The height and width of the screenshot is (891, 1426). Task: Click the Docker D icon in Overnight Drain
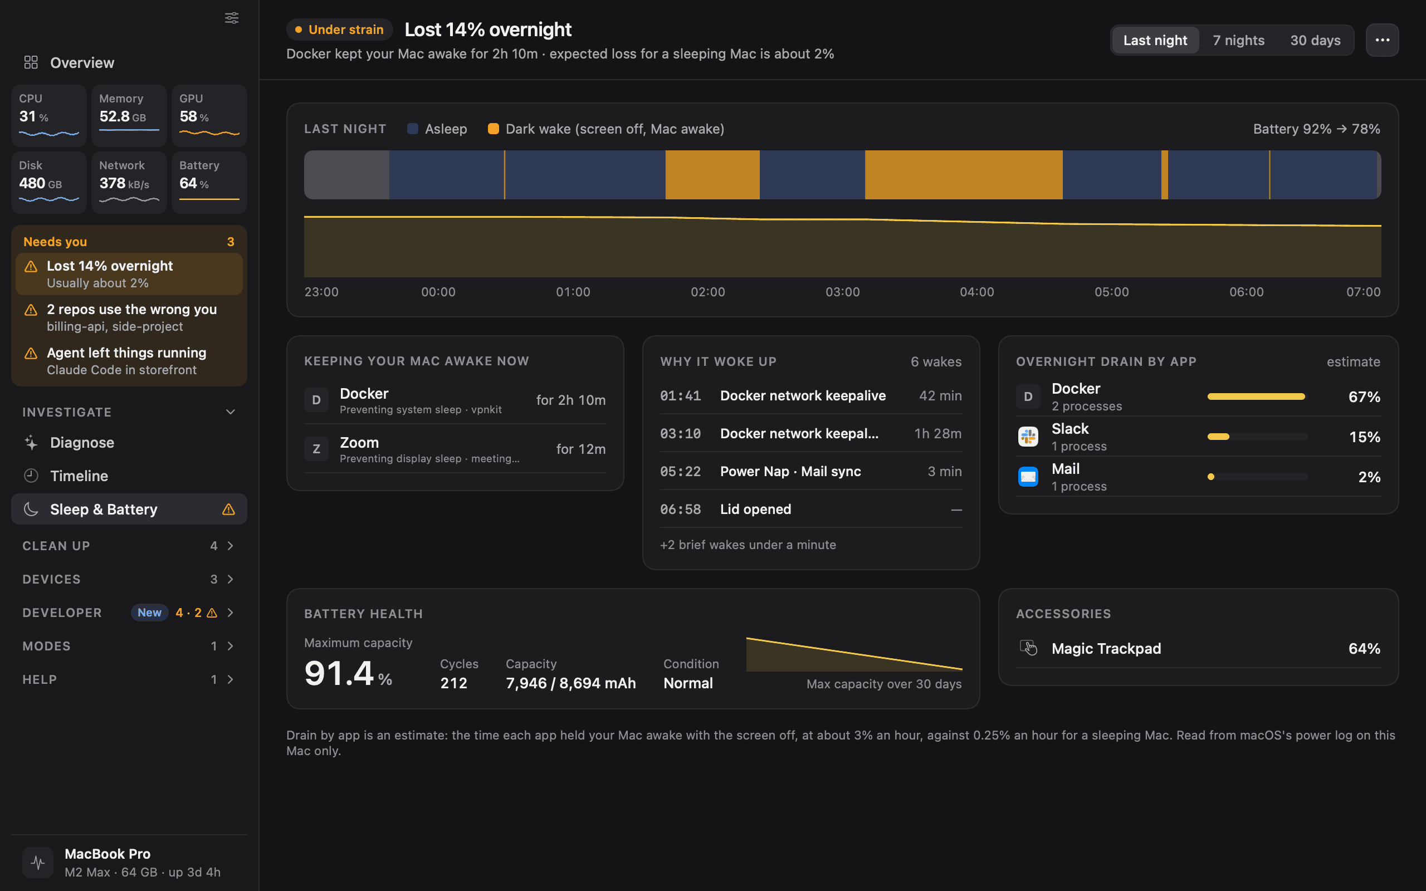click(1028, 396)
